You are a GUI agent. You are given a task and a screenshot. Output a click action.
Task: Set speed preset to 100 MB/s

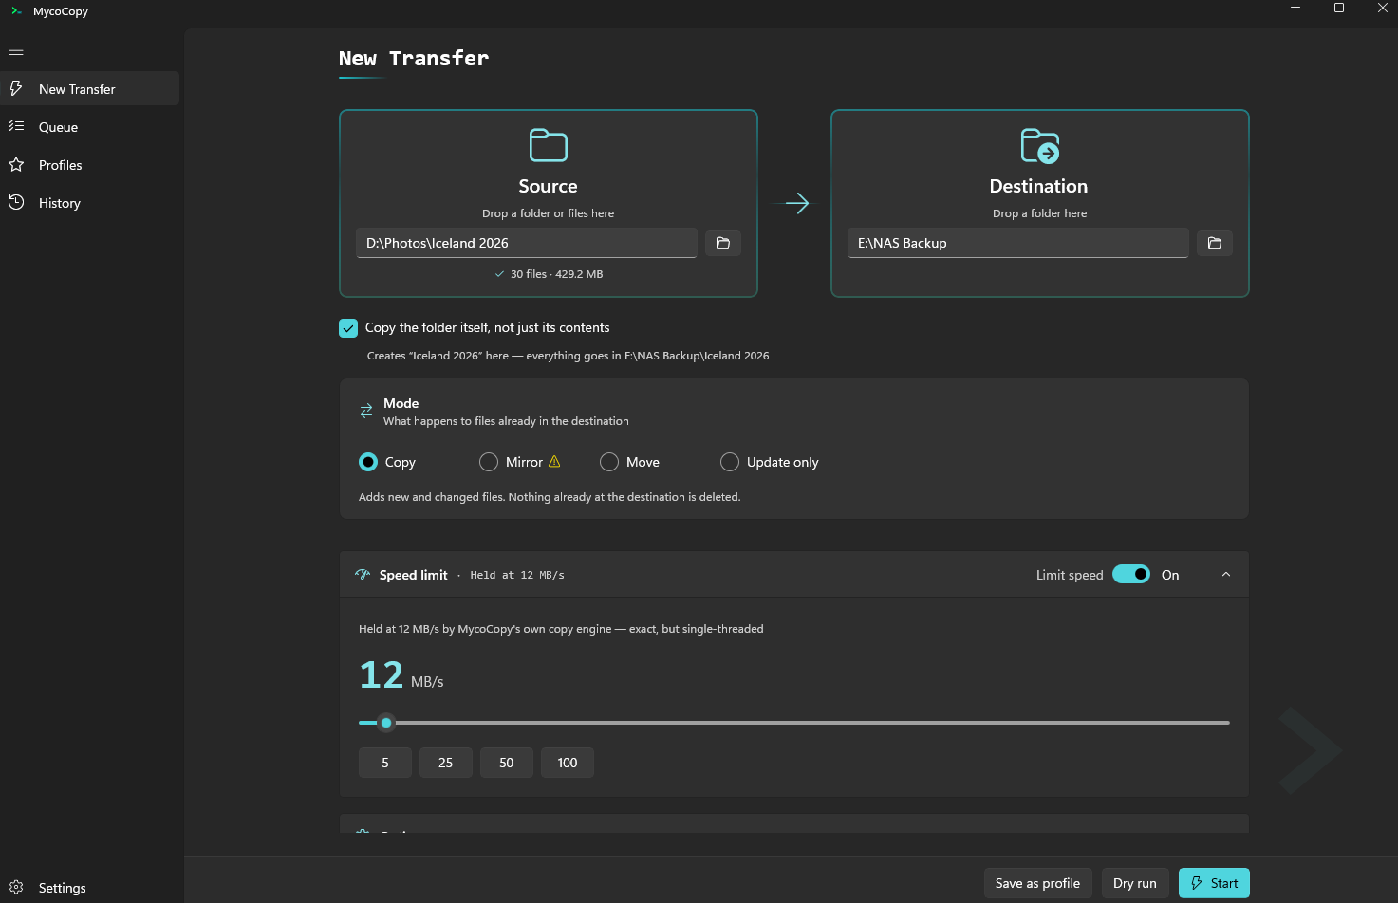(x=568, y=763)
